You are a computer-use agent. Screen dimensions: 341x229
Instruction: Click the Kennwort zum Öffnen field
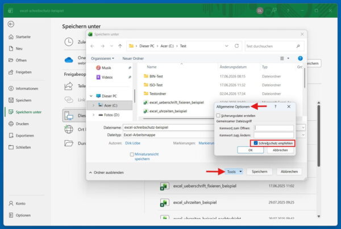(274, 128)
